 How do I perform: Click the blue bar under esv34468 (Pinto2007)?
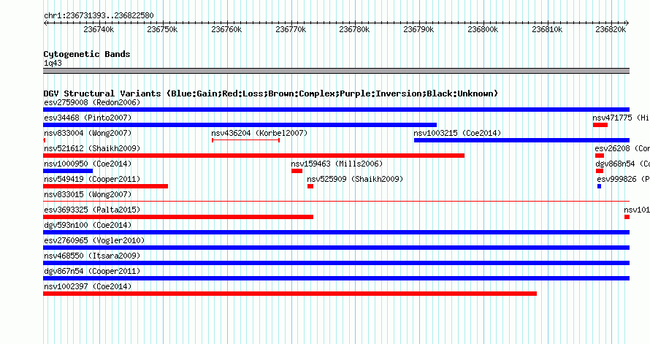pos(240,125)
